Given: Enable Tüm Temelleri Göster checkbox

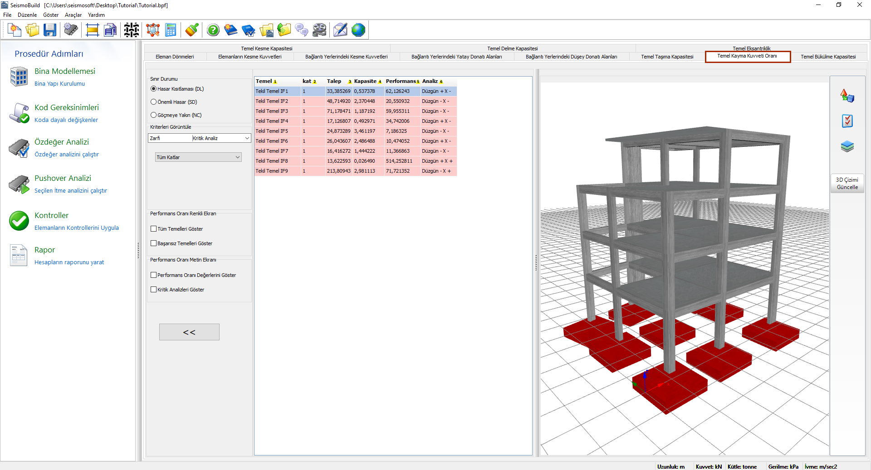Looking at the screenshot, I should (154, 229).
